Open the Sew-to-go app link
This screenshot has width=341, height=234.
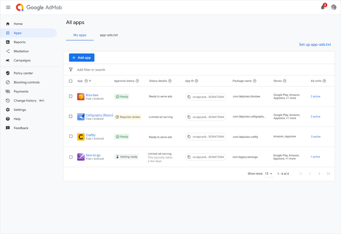(93, 155)
